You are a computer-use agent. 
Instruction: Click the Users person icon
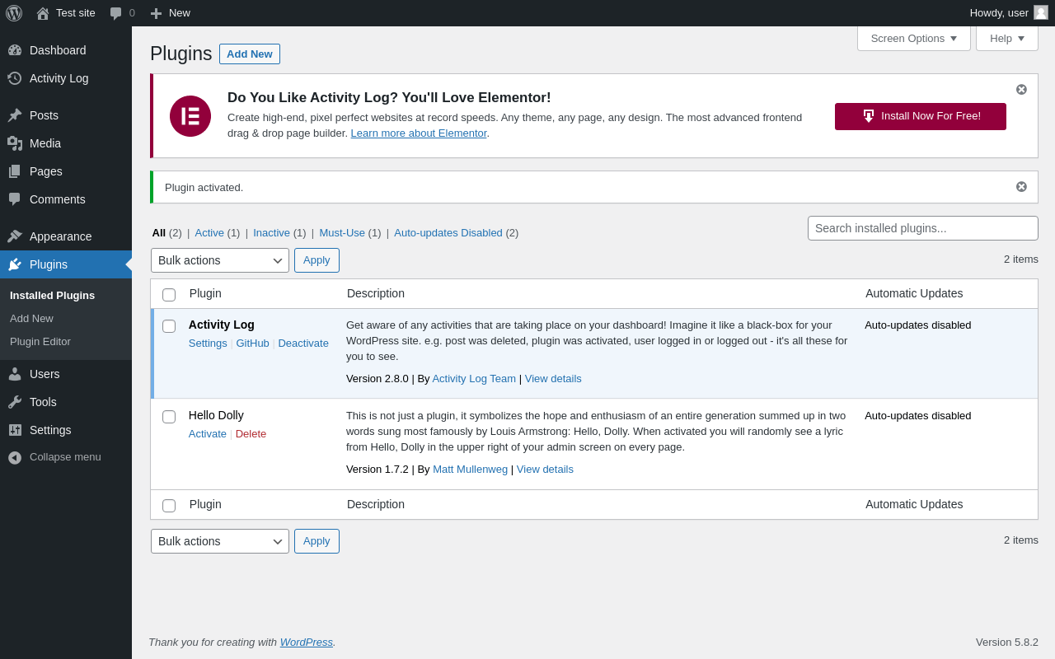coord(15,374)
